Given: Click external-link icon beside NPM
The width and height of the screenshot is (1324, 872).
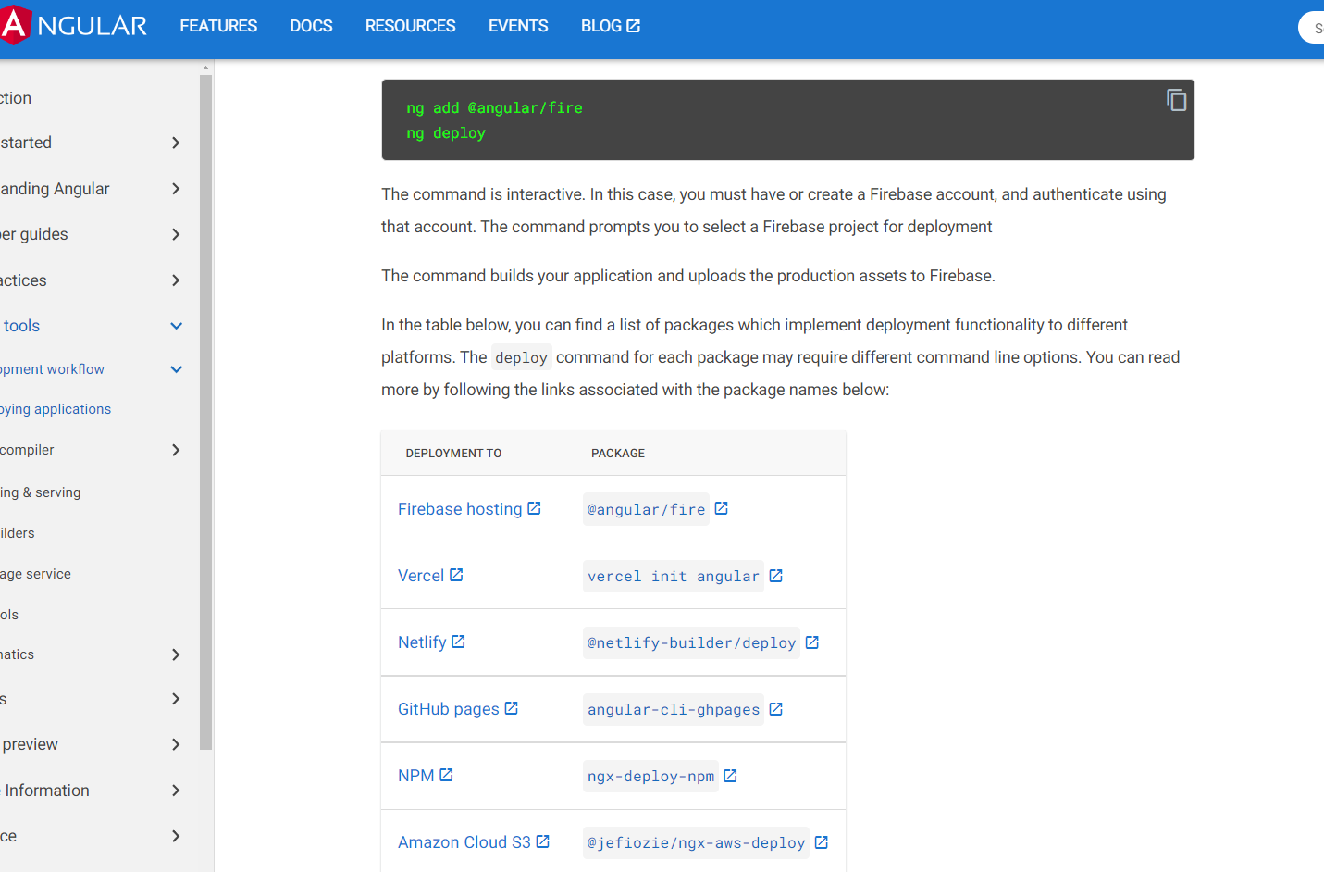Looking at the screenshot, I should (446, 775).
